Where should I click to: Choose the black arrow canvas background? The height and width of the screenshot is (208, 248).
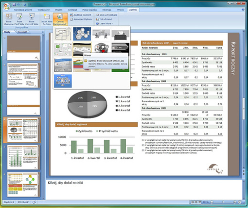[120, 48]
